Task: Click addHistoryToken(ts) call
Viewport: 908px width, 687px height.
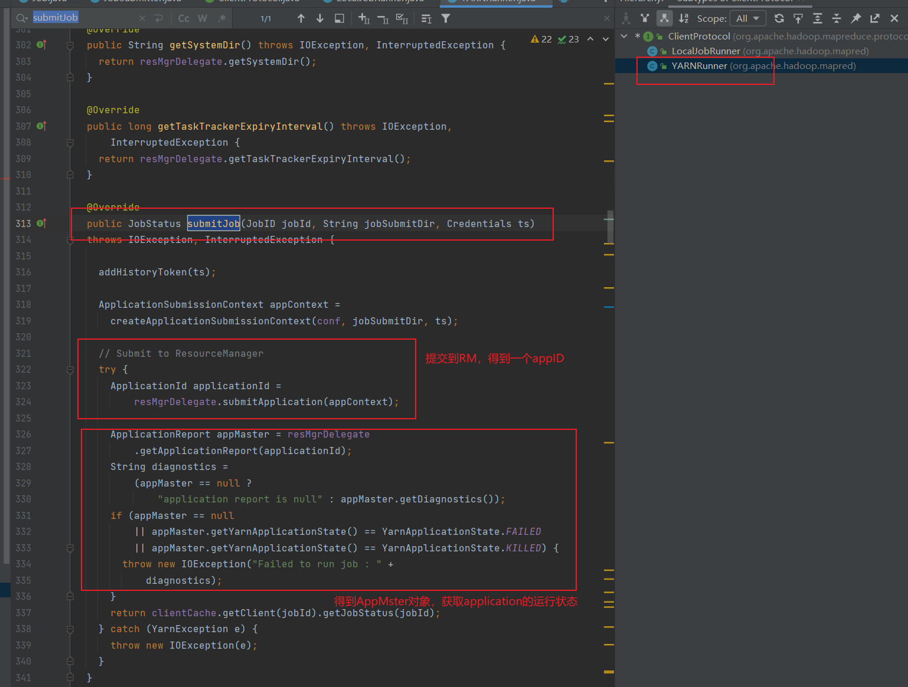Action: click(x=155, y=272)
